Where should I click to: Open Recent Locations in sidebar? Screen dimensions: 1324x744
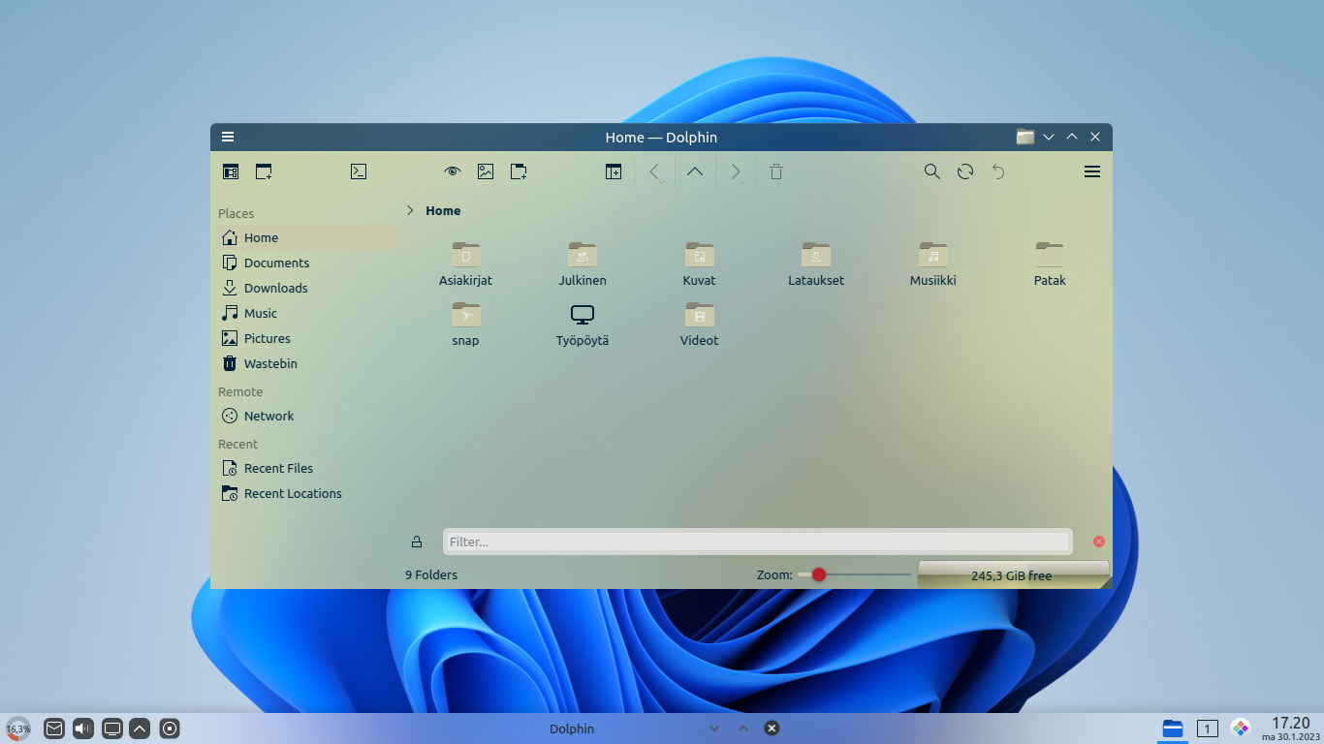(305, 493)
